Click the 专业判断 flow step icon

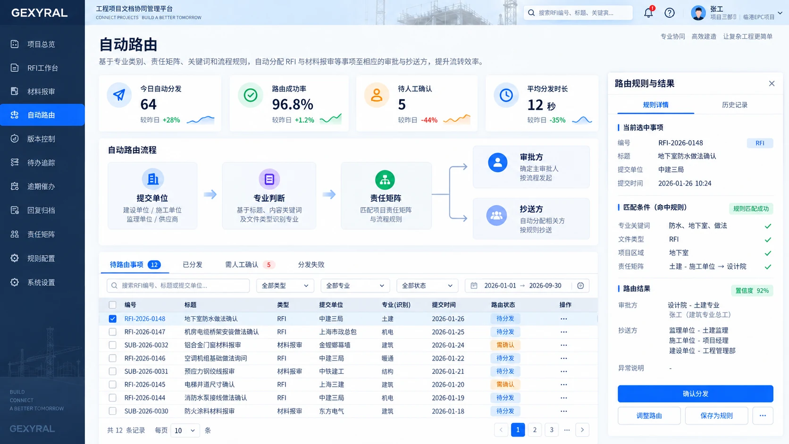click(269, 179)
